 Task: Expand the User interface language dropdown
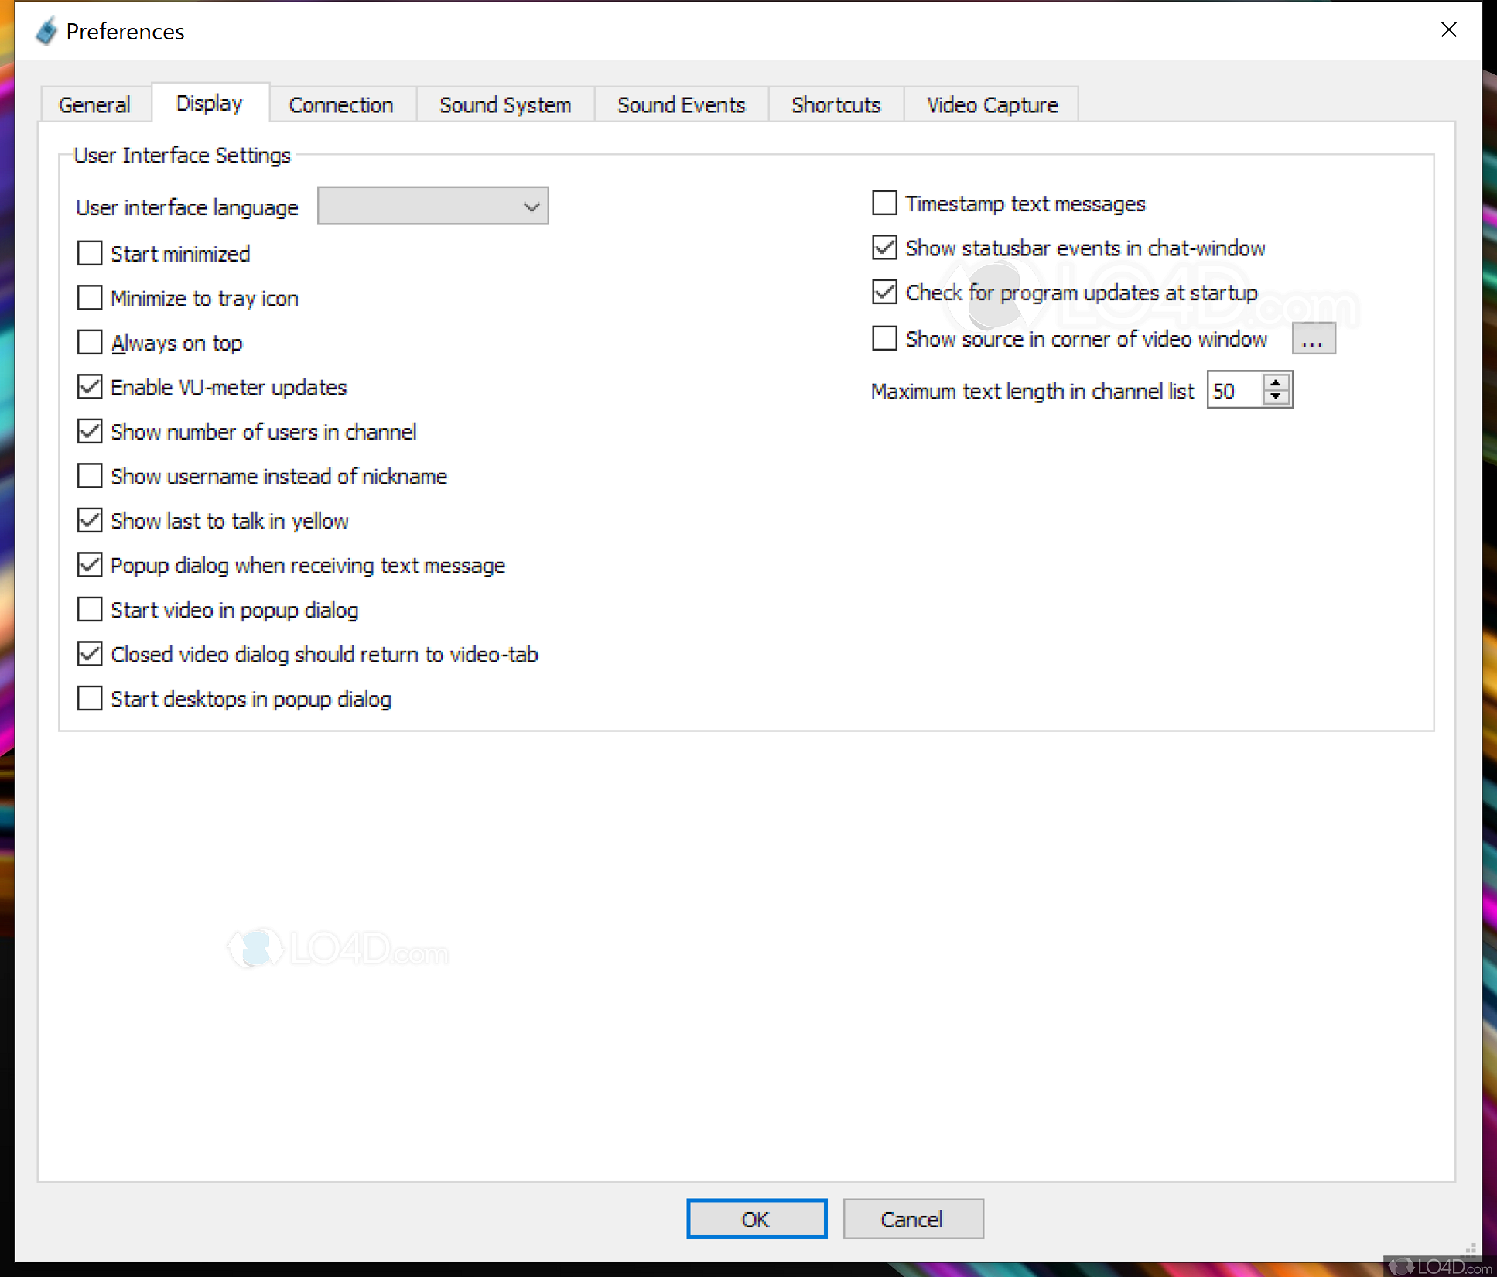click(432, 206)
